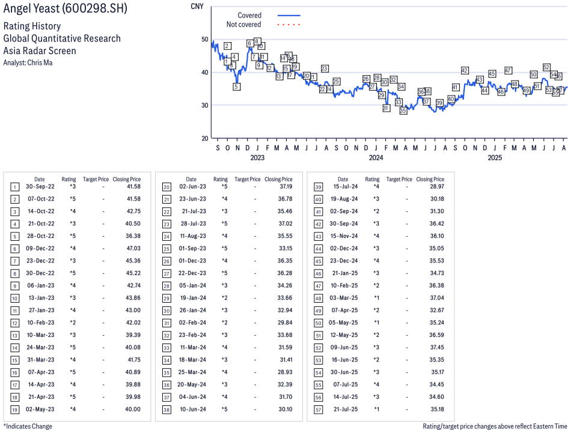574x430 pixels.
Task: Select the 02-May-23 date cell
Action: [x=40, y=409]
